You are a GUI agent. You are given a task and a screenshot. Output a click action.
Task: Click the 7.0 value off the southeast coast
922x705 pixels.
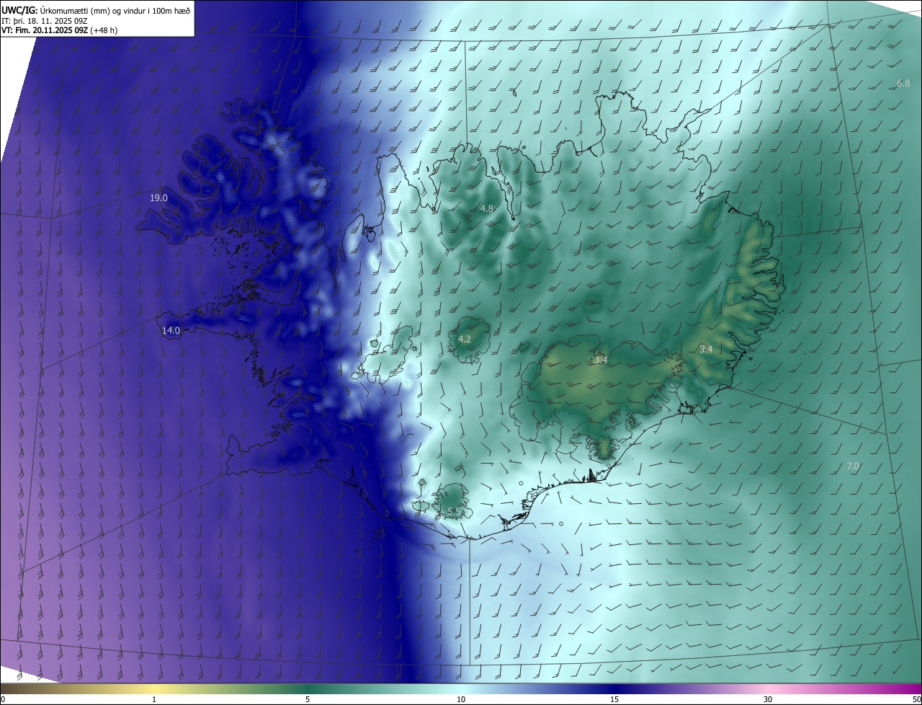pos(853,466)
